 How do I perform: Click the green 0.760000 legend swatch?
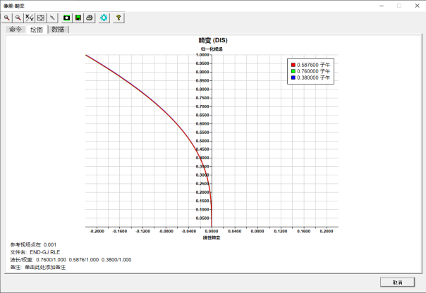point(293,71)
